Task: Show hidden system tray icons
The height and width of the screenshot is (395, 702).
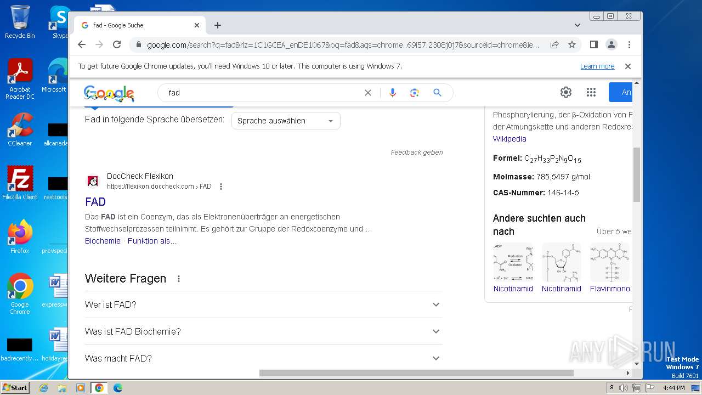Action: pos(612,388)
